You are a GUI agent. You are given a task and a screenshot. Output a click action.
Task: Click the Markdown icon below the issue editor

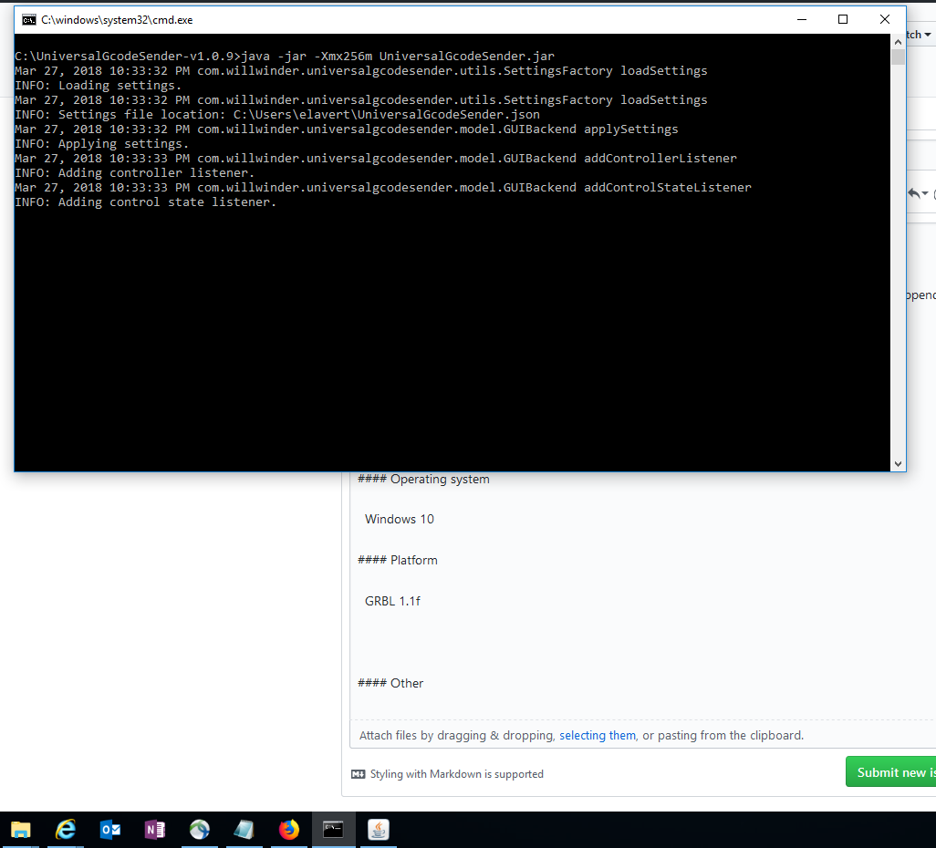pos(359,774)
